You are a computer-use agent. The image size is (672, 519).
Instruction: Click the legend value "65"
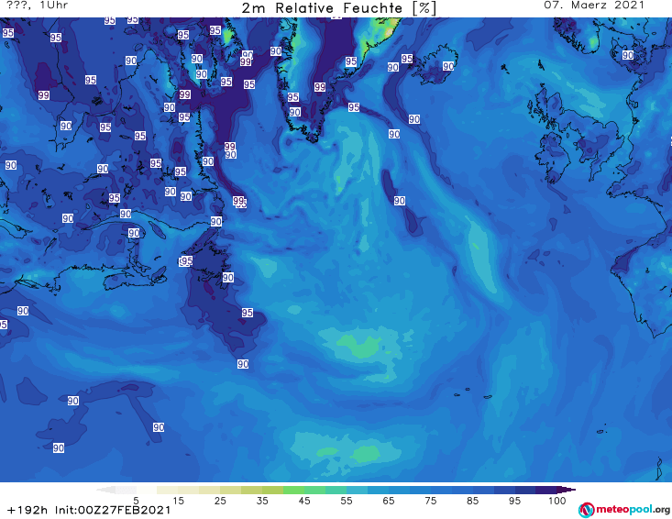tap(389, 501)
